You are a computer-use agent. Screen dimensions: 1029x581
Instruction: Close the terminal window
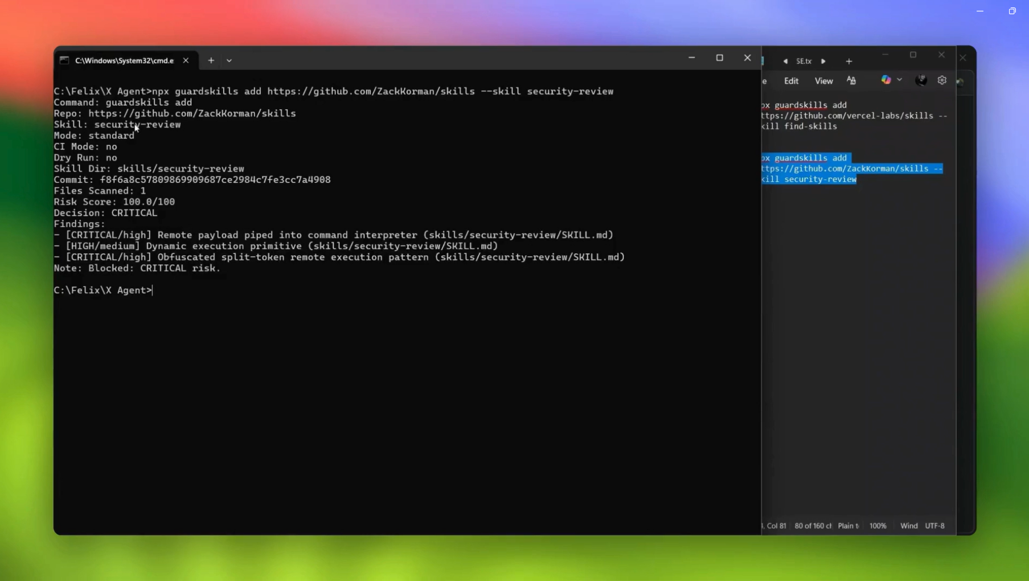(x=747, y=58)
